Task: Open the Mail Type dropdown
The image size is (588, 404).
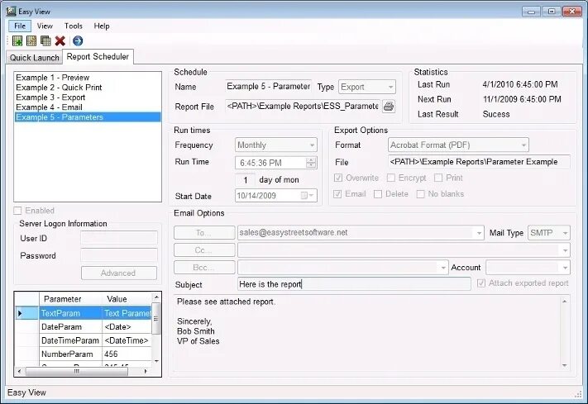Action: (x=565, y=233)
